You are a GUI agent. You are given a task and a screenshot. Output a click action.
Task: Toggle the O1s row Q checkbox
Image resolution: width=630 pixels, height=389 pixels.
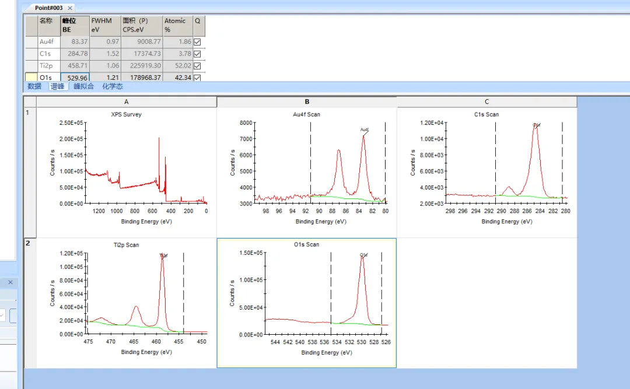[x=197, y=78]
